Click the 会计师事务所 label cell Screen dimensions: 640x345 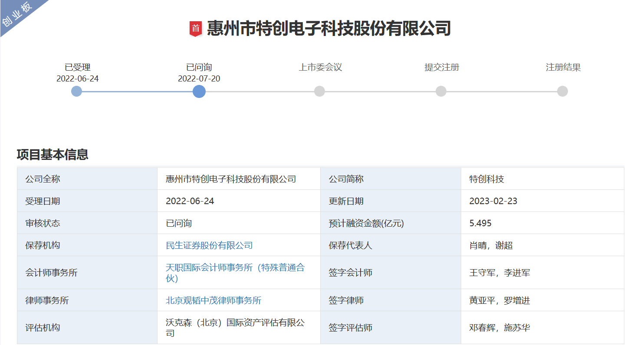coord(87,273)
